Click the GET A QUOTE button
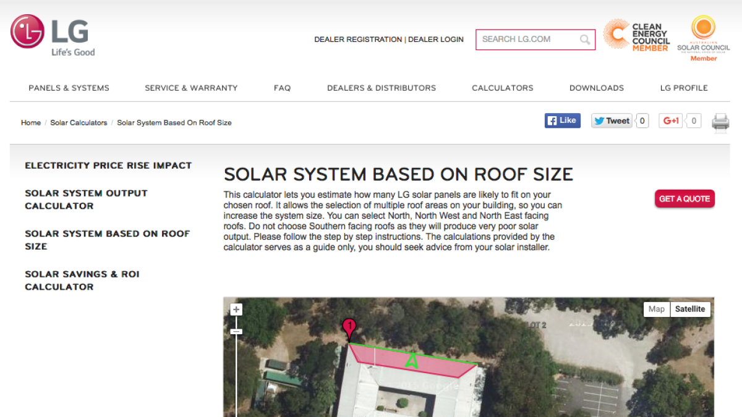 [684, 198]
